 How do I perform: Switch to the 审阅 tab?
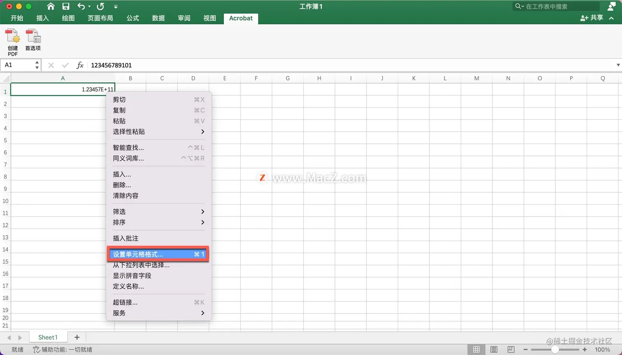coord(184,18)
